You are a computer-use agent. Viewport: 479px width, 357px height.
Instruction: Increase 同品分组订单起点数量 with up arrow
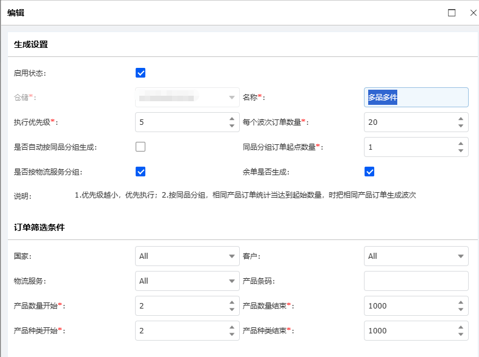[x=461, y=144]
